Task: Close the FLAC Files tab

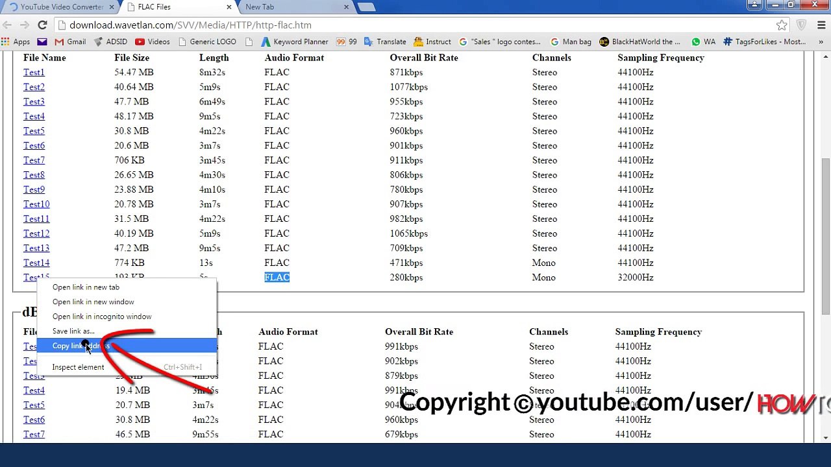Action: (x=229, y=7)
